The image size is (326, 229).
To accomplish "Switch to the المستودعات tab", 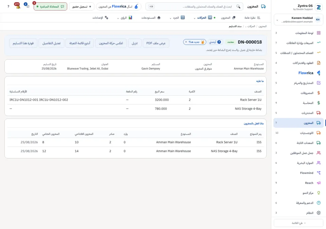I will [151, 18].
